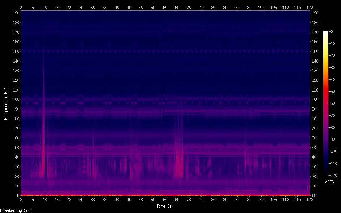This screenshot has width=341, height=213.
Task: Click the 190 kHz label on the right axis
Action: [x=315, y=13]
